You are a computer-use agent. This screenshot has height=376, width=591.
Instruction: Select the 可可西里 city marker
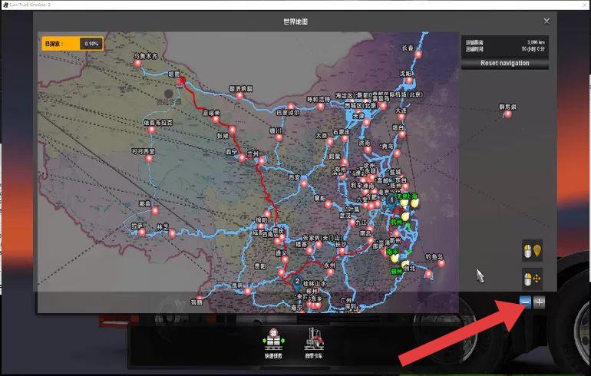pos(149,159)
